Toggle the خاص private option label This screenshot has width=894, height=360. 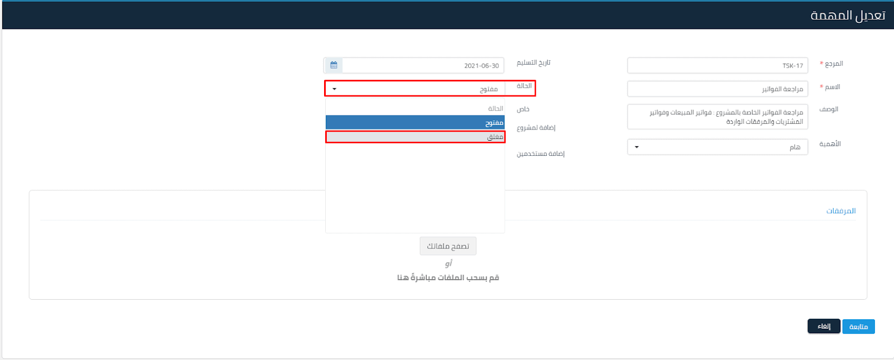[x=523, y=109]
